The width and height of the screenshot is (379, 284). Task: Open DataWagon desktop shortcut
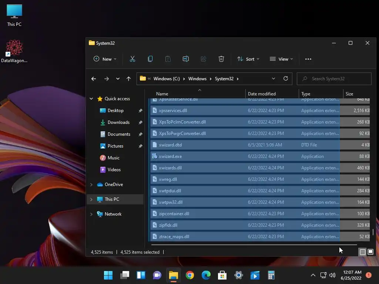(14, 51)
